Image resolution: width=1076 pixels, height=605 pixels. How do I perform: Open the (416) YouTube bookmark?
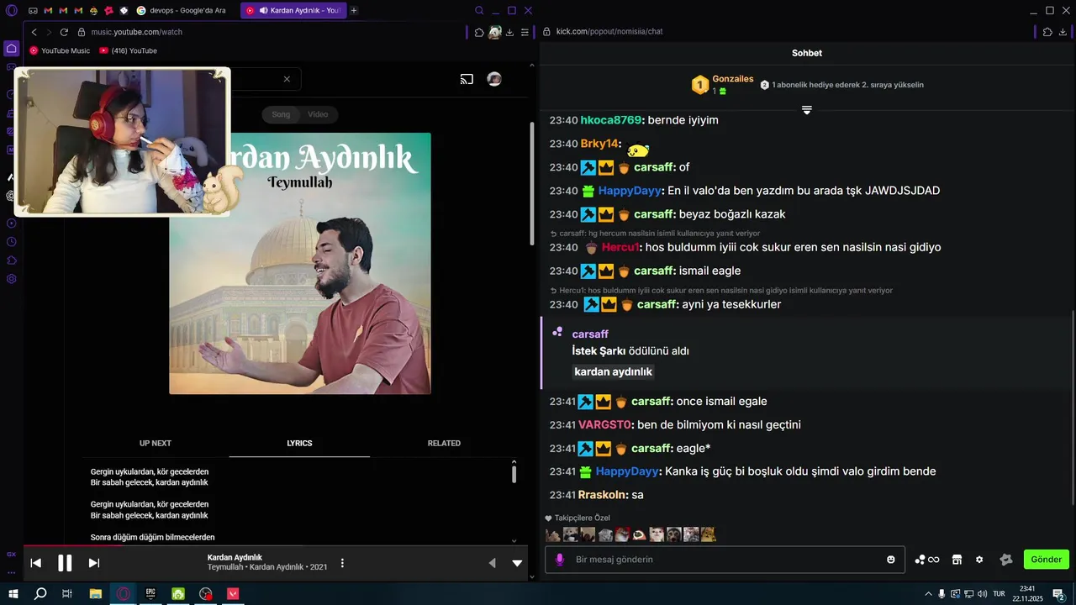click(128, 50)
